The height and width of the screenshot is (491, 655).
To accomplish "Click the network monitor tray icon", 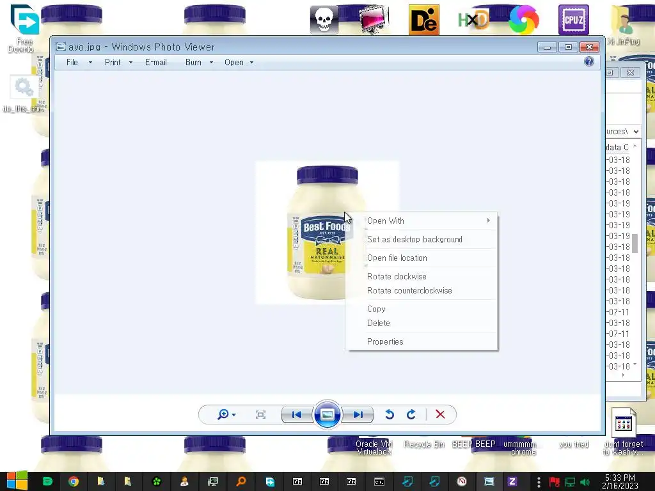I will pos(570,482).
